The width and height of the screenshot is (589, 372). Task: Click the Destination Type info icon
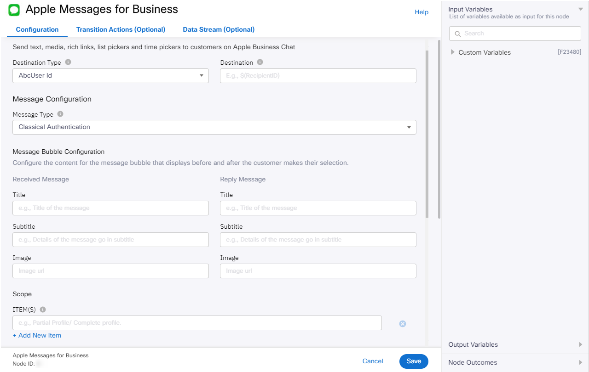click(68, 62)
